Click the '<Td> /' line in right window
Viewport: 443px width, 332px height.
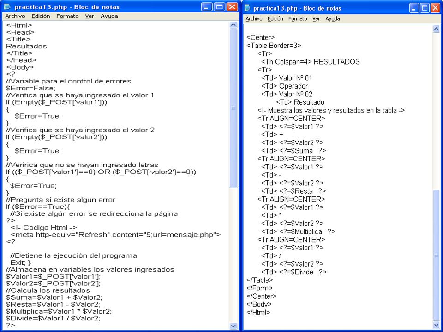pyautogui.click(x=271, y=256)
